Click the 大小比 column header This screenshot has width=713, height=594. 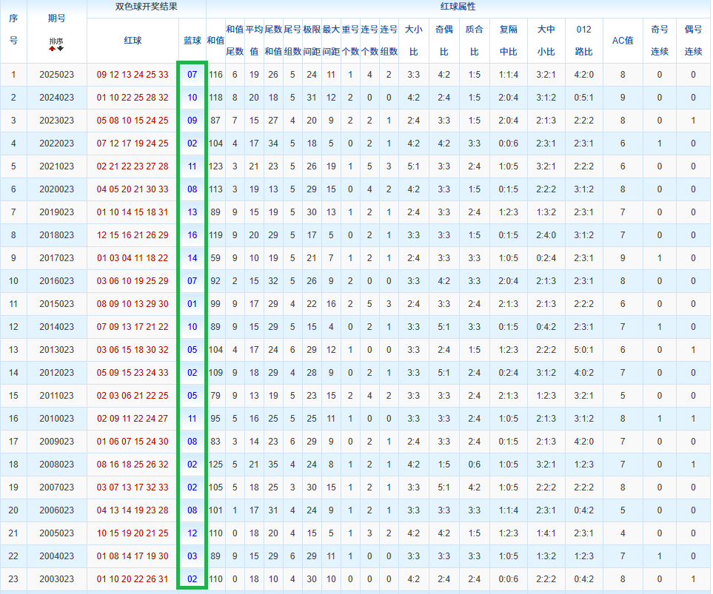click(413, 40)
